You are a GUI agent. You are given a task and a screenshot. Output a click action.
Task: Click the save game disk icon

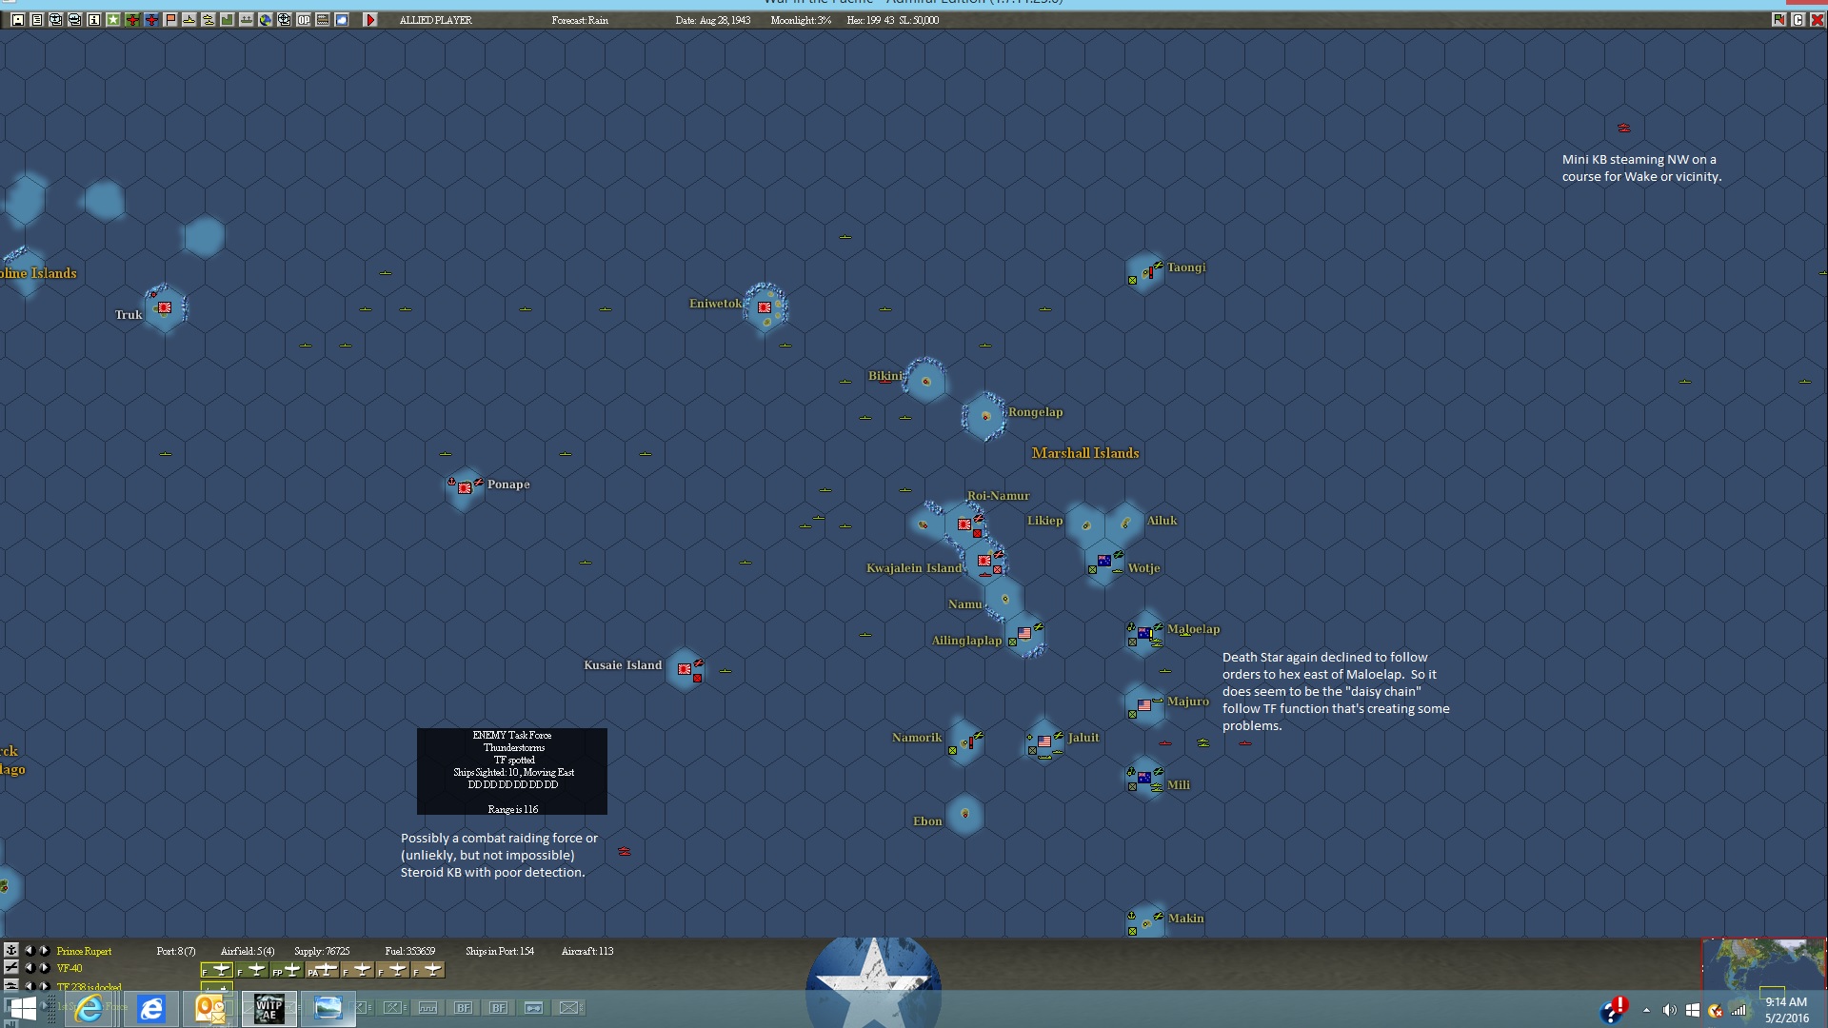click(18, 20)
